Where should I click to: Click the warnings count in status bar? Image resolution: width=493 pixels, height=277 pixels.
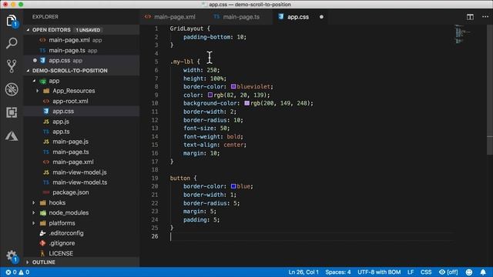click(x=24, y=272)
